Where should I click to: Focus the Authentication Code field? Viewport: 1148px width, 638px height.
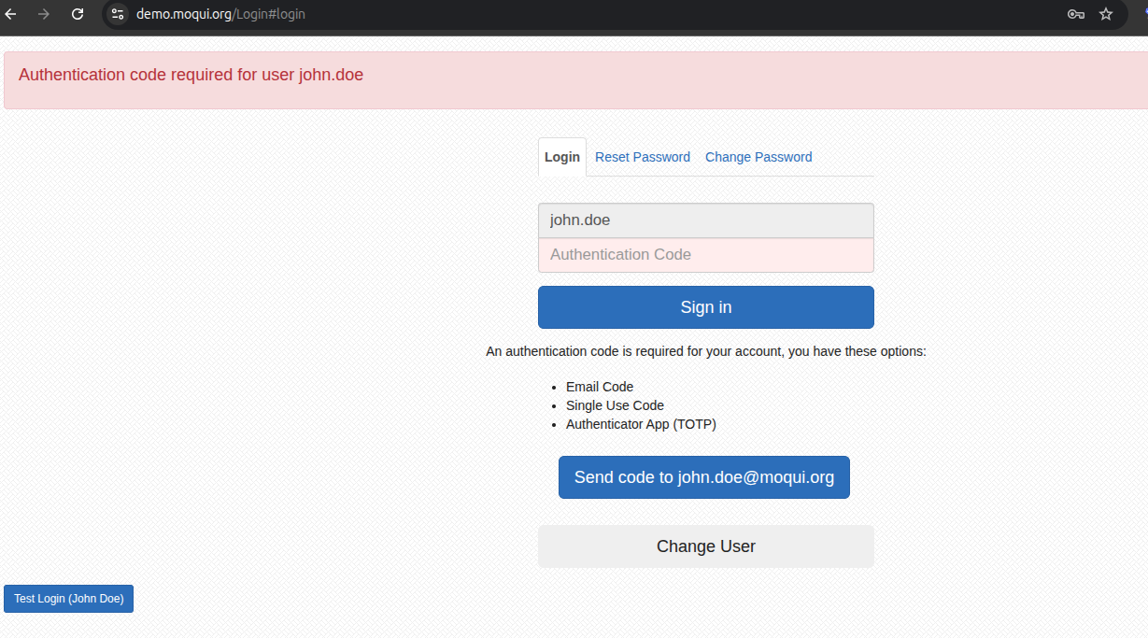tap(706, 255)
